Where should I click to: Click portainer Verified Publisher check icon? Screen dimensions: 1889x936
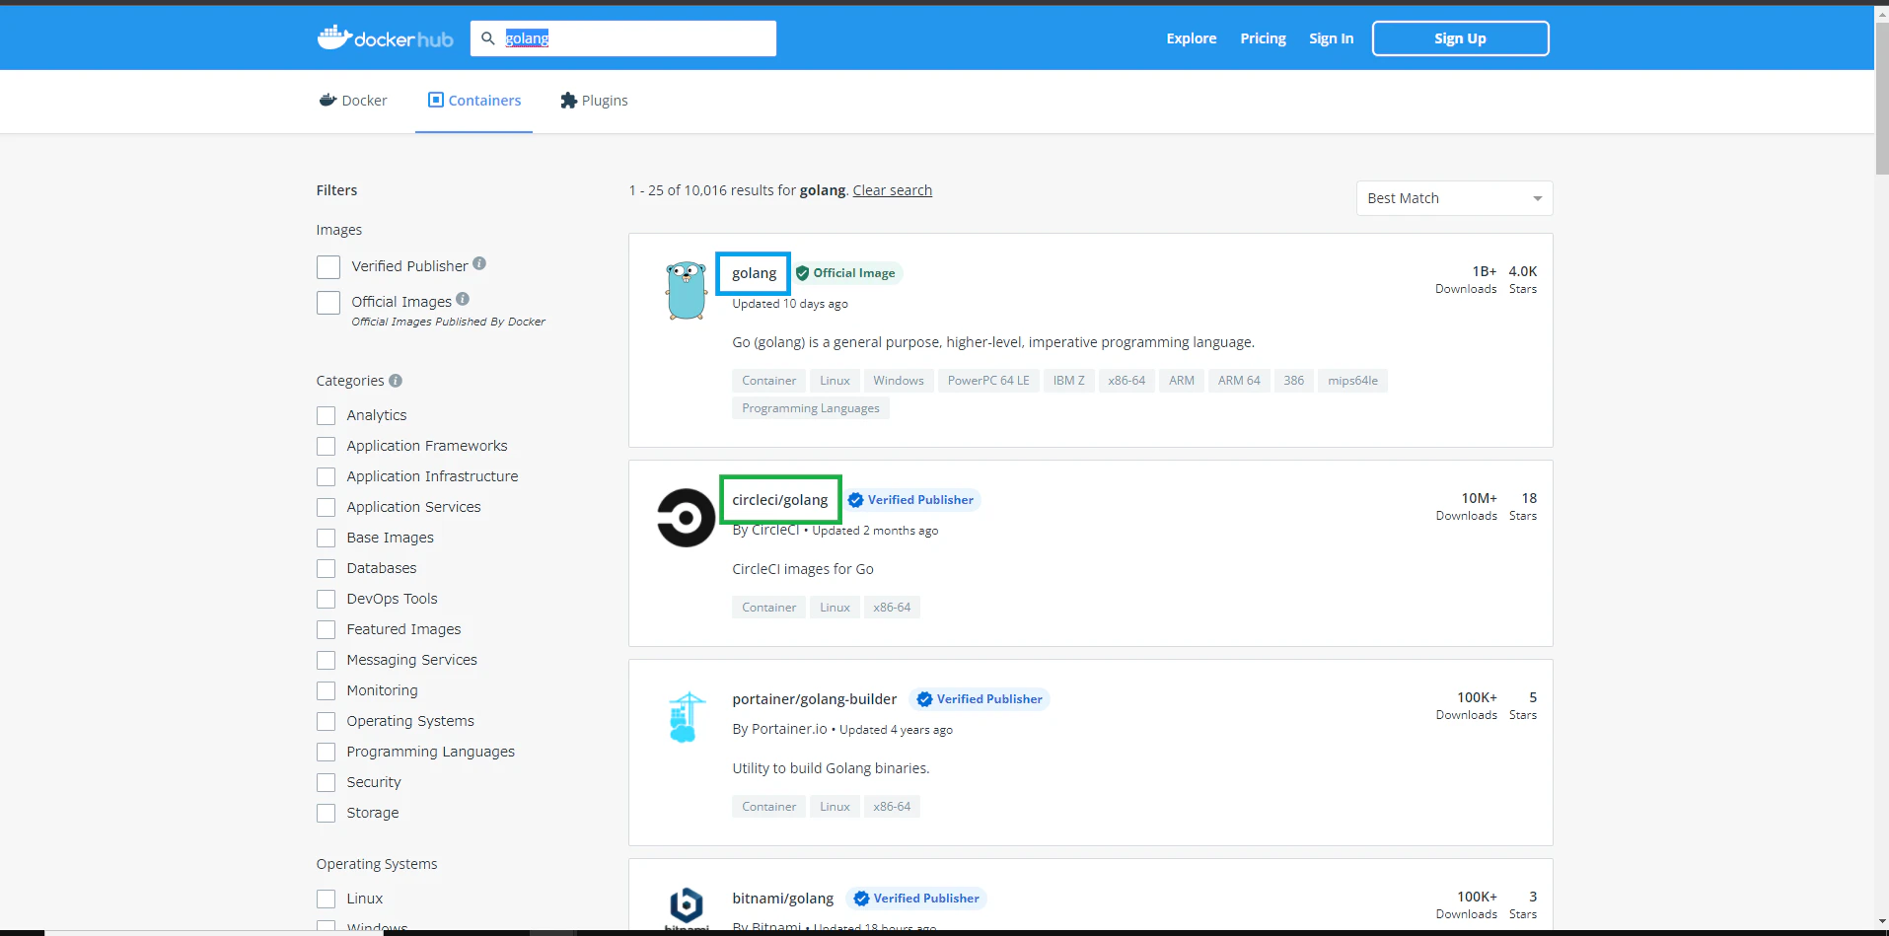click(x=924, y=699)
